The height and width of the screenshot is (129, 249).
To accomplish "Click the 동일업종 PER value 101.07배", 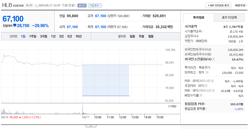I will [237, 104].
